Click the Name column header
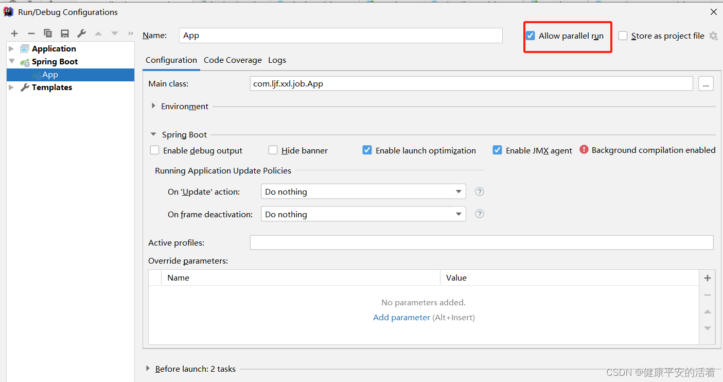The height and width of the screenshot is (382, 723). point(301,278)
